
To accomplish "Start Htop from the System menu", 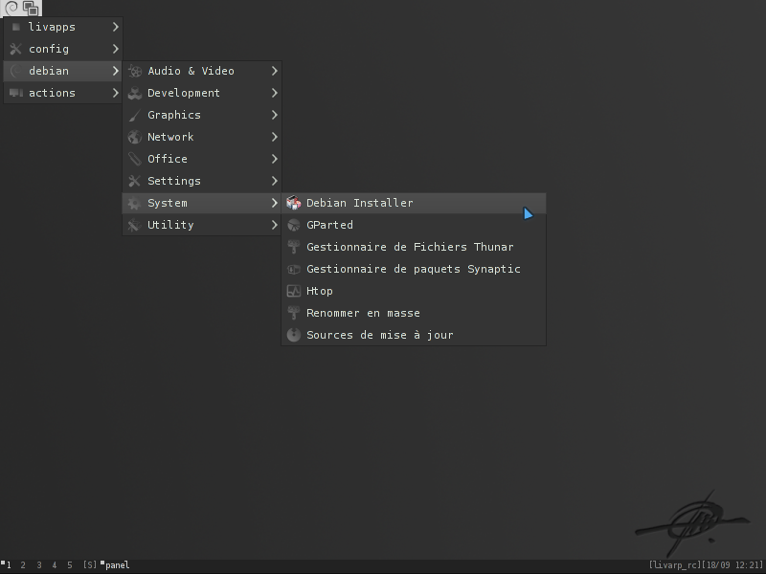I will pos(414,291).
